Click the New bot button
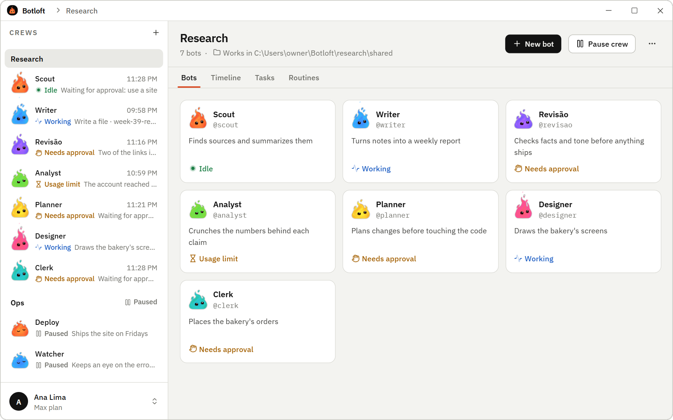This screenshot has width=673, height=420. click(x=533, y=44)
